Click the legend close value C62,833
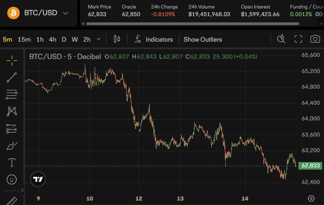The height and width of the screenshot is (205, 324). [x=197, y=56]
